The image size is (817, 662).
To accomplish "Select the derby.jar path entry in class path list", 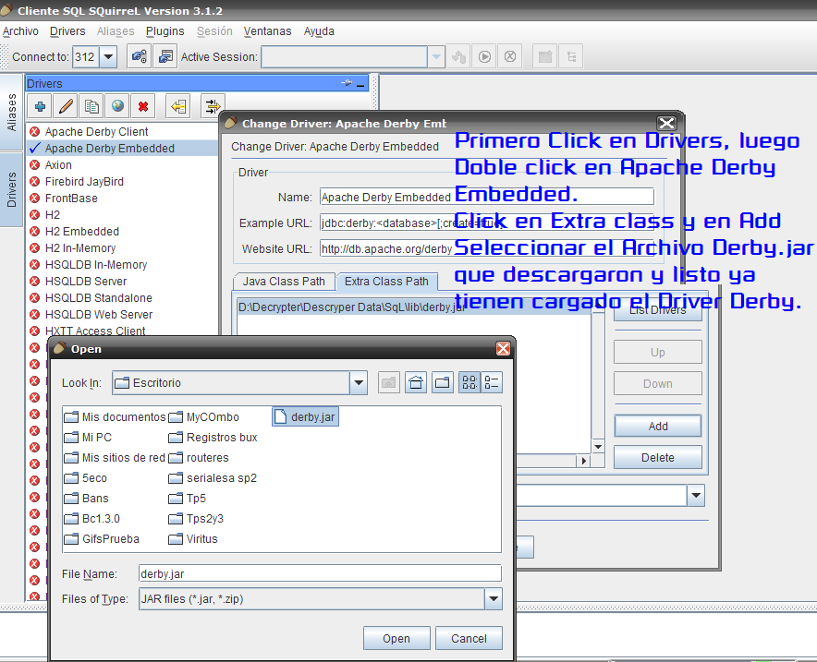I will [x=414, y=307].
